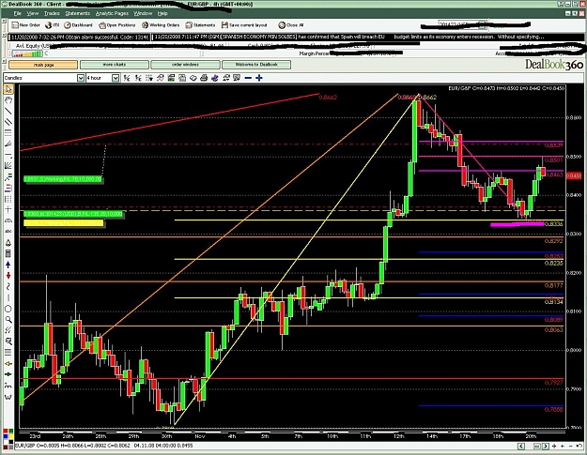Click the red 0.8450 current price tag
The width and height of the screenshot is (587, 455).
click(x=574, y=175)
